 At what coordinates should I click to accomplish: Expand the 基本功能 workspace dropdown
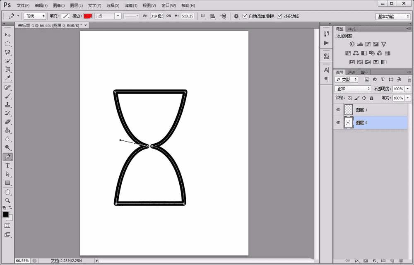[x=393, y=17]
